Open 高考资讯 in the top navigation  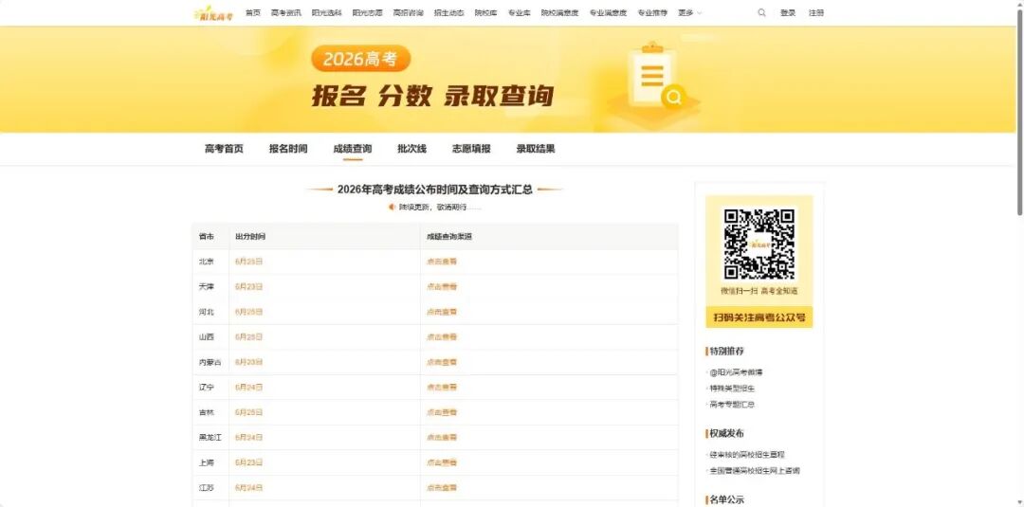click(x=286, y=12)
